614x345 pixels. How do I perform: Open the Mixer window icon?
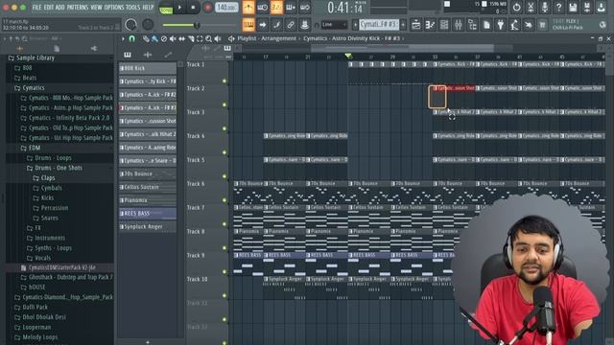[x=459, y=25]
